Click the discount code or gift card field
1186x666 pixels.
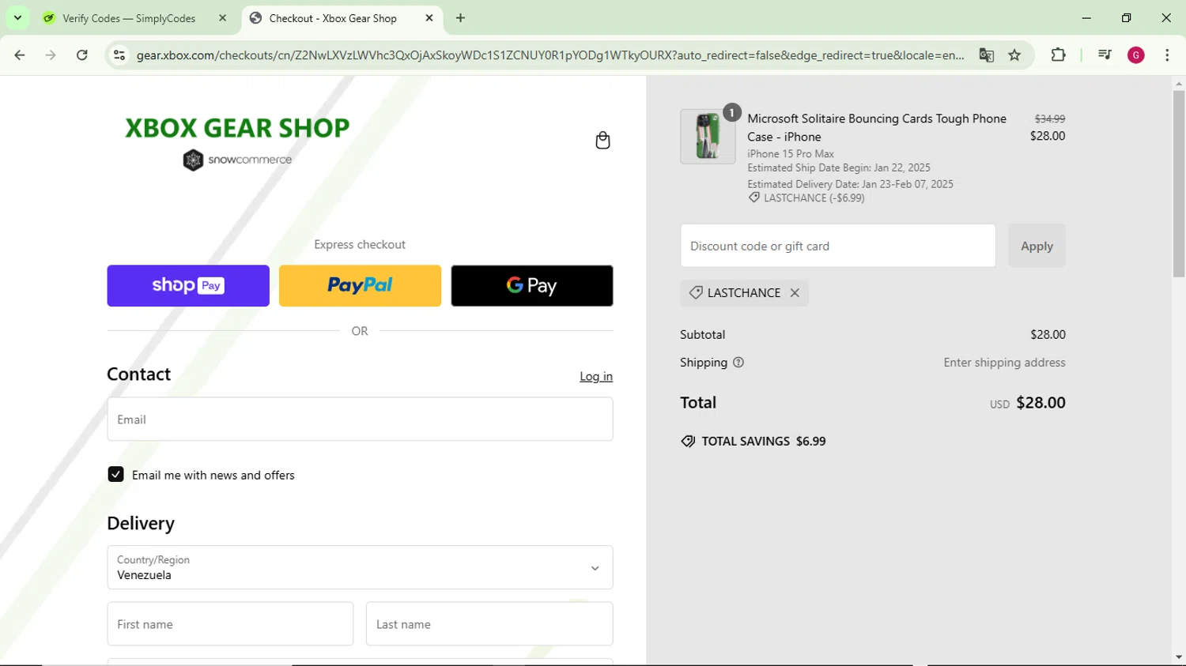[x=838, y=246]
